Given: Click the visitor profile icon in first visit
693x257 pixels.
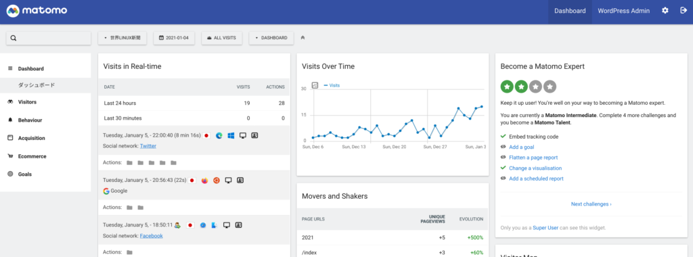Looking at the screenshot, I should (254, 135).
